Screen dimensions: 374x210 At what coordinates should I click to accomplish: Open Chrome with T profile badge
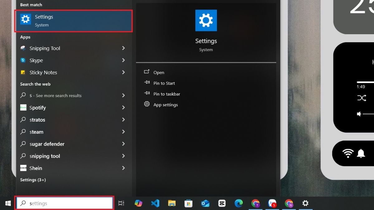click(256, 203)
